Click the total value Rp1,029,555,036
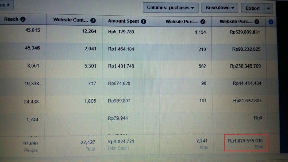The height and width of the screenshot is (162, 288). click(245, 140)
